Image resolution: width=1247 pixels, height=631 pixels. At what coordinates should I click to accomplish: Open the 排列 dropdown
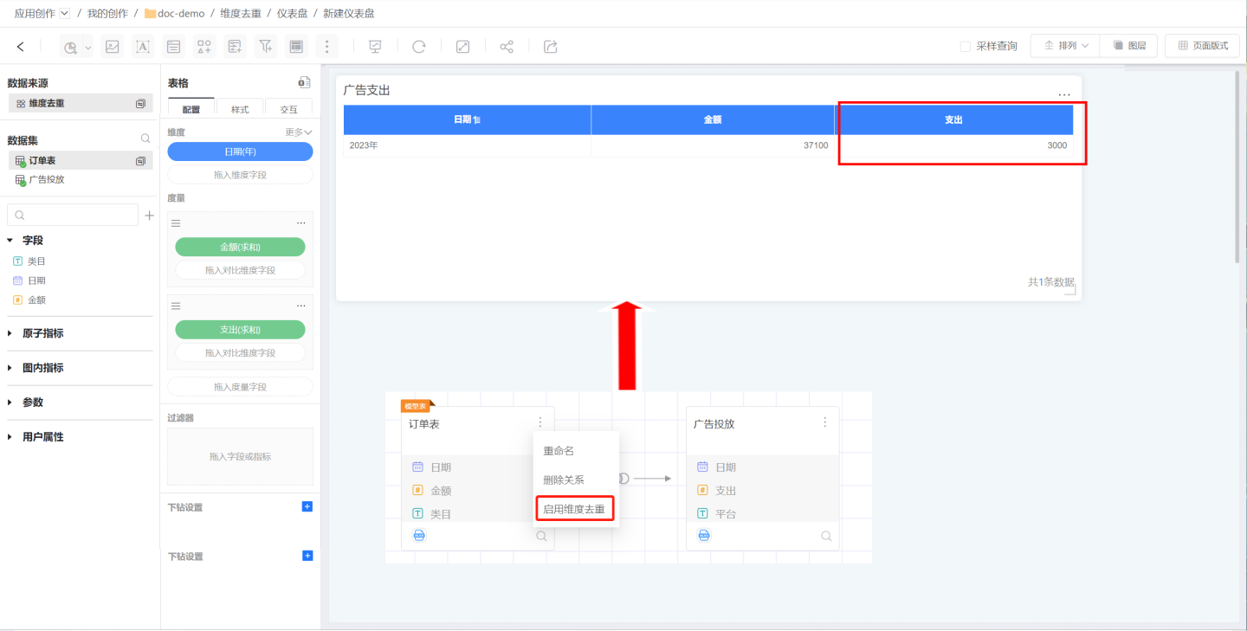click(1065, 46)
